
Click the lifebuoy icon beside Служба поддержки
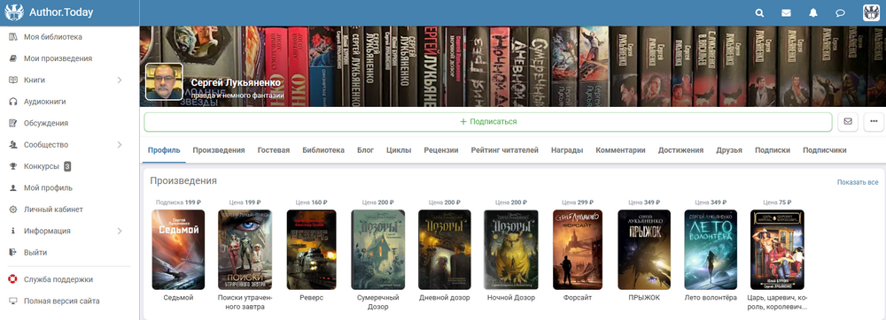click(12, 278)
